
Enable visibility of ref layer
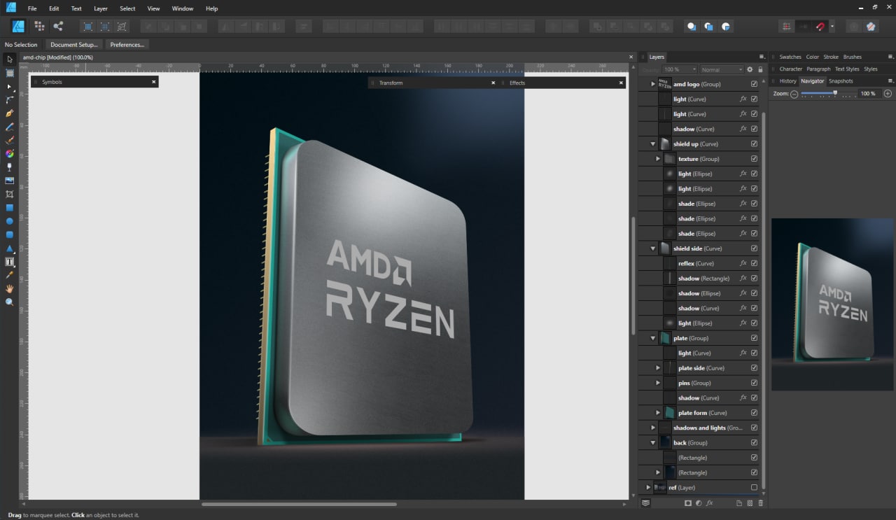click(754, 488)
